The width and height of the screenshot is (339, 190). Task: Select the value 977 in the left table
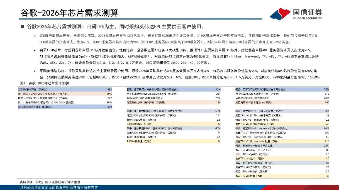point(110,98)
